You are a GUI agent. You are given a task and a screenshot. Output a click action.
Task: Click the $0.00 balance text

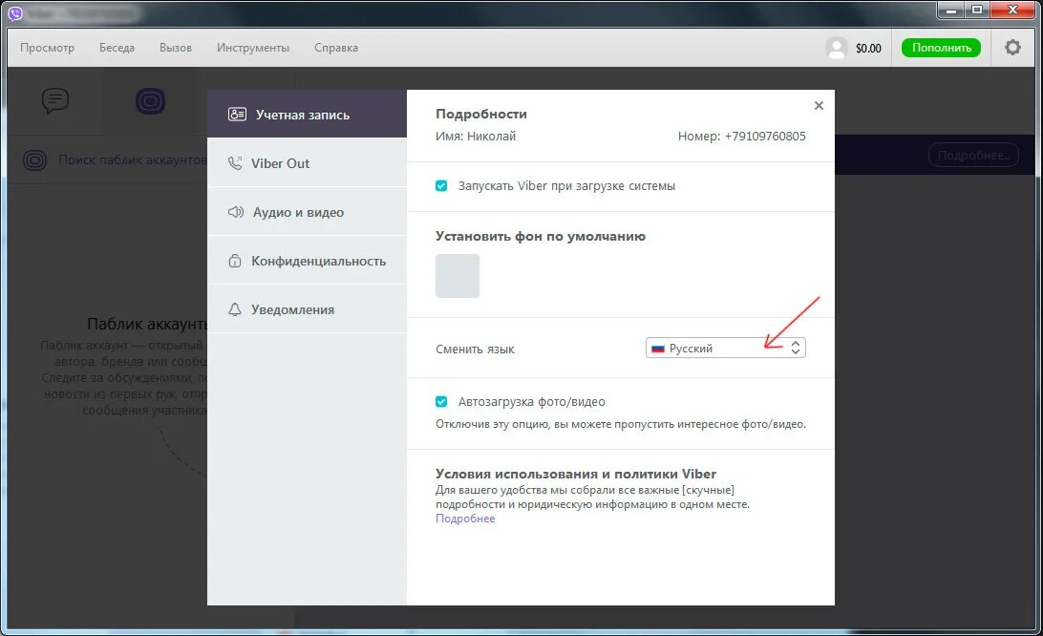pos(868,48)
